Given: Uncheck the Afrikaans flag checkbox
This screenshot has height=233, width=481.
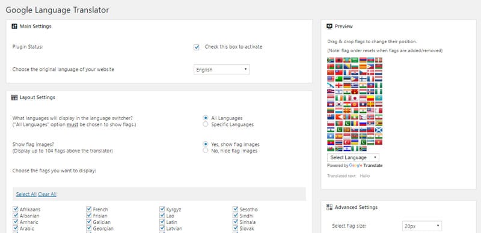Looking at the screenshot, I should pos(16,209).
